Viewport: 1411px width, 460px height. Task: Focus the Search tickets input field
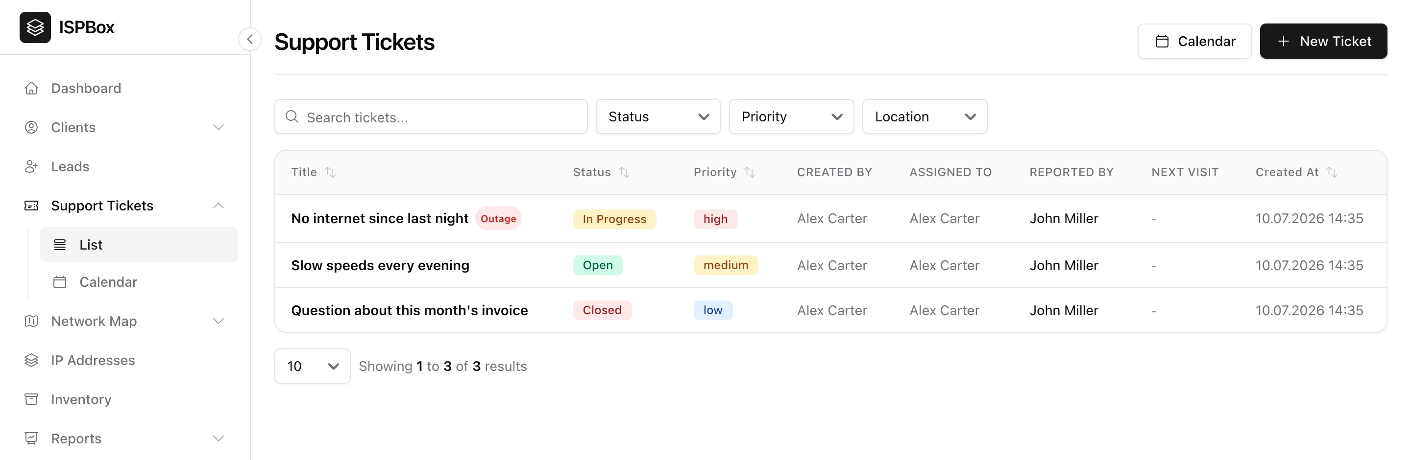[431, 116]
